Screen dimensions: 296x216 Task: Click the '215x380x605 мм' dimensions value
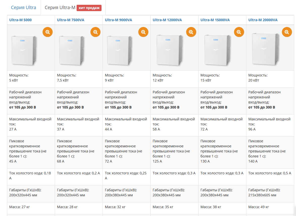(x=262, y=195)
